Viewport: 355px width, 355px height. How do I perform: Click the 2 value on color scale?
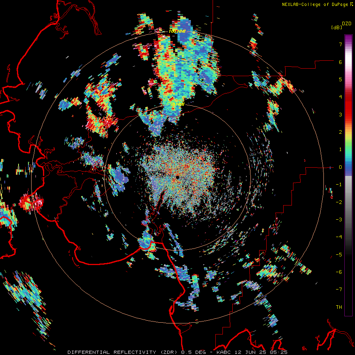[x=340, y=132]
